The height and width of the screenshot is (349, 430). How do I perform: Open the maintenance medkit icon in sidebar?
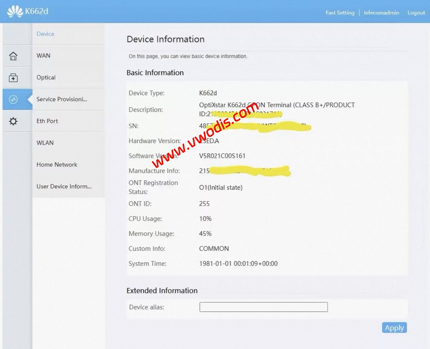tap(13, 78)
